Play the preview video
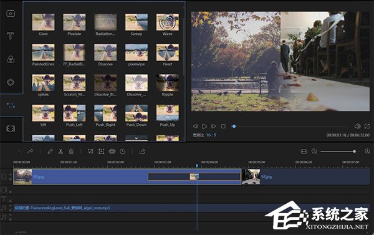The width and height of the screenshot is (374, 235). 204,126
